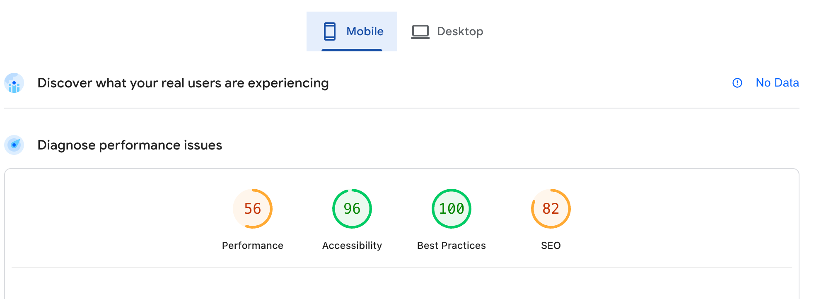Switch to the Desktop tab label

460,31
